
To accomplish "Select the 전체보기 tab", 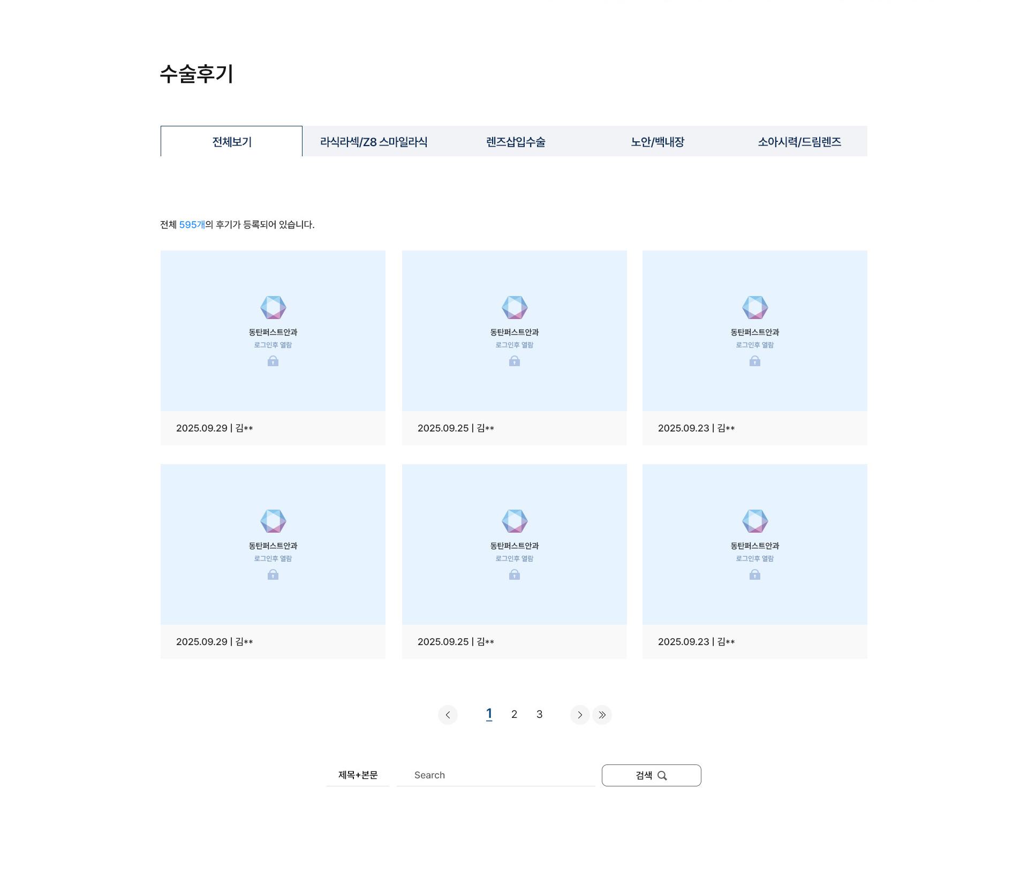I will coord(231,142).
